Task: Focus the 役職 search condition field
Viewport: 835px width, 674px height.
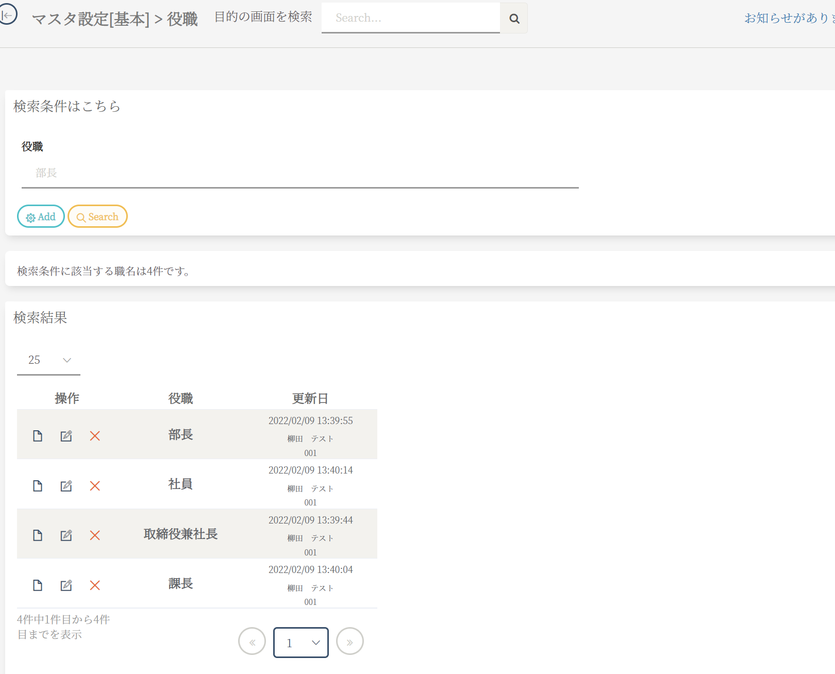Action: [300, 173]
